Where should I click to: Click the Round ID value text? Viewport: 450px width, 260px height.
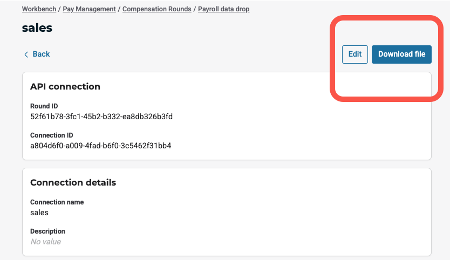(x=101, y=117)
